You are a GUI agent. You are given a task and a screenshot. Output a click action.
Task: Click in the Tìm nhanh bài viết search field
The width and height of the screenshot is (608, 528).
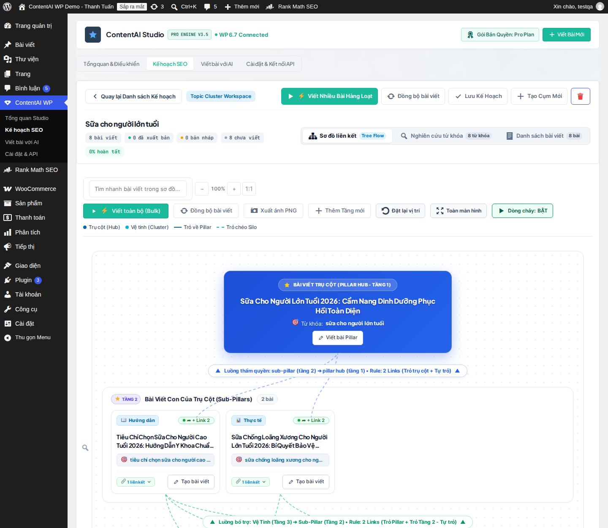coord(138,189)
